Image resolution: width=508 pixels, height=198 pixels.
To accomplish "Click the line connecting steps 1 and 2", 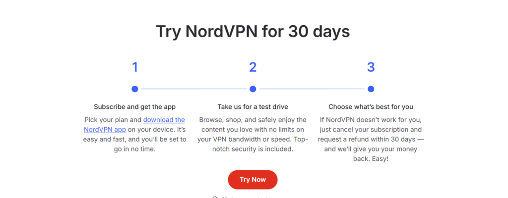I will pos(193,89).
